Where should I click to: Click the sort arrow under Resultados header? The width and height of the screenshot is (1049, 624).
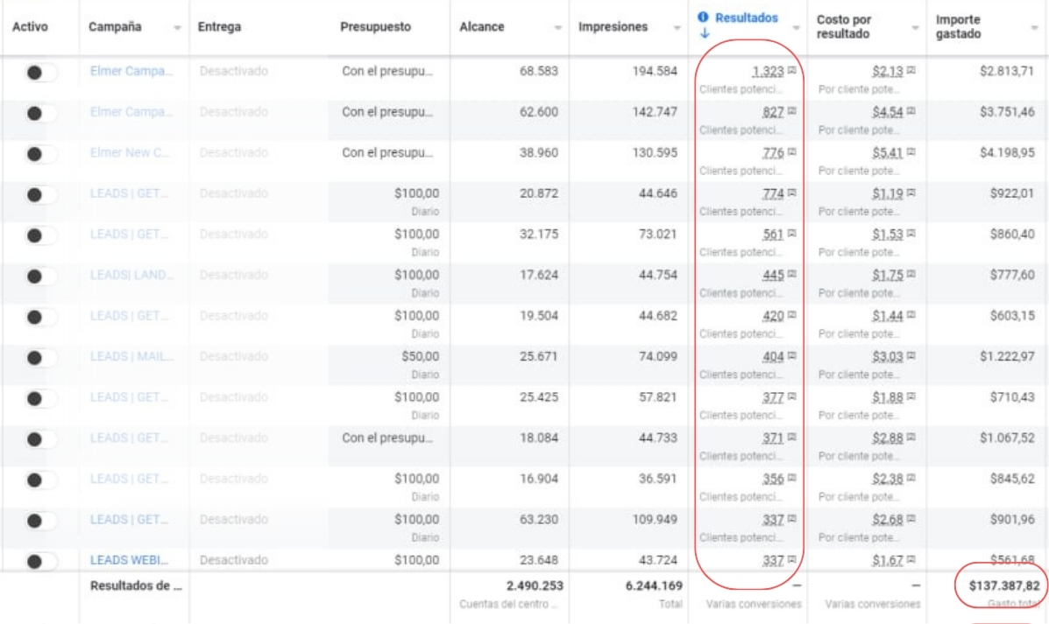click(x=704, y=34)
